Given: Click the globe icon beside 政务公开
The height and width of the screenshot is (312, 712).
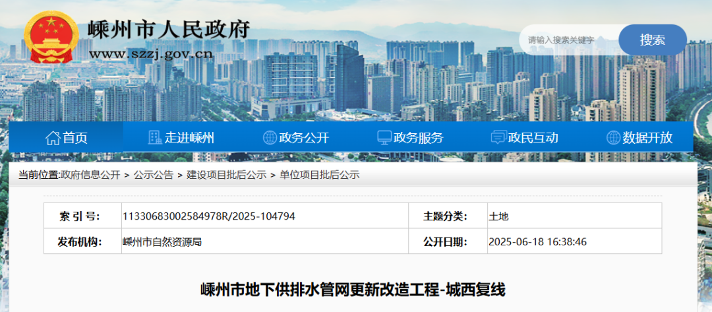Looking at the screenshot, I should point(270,138).
